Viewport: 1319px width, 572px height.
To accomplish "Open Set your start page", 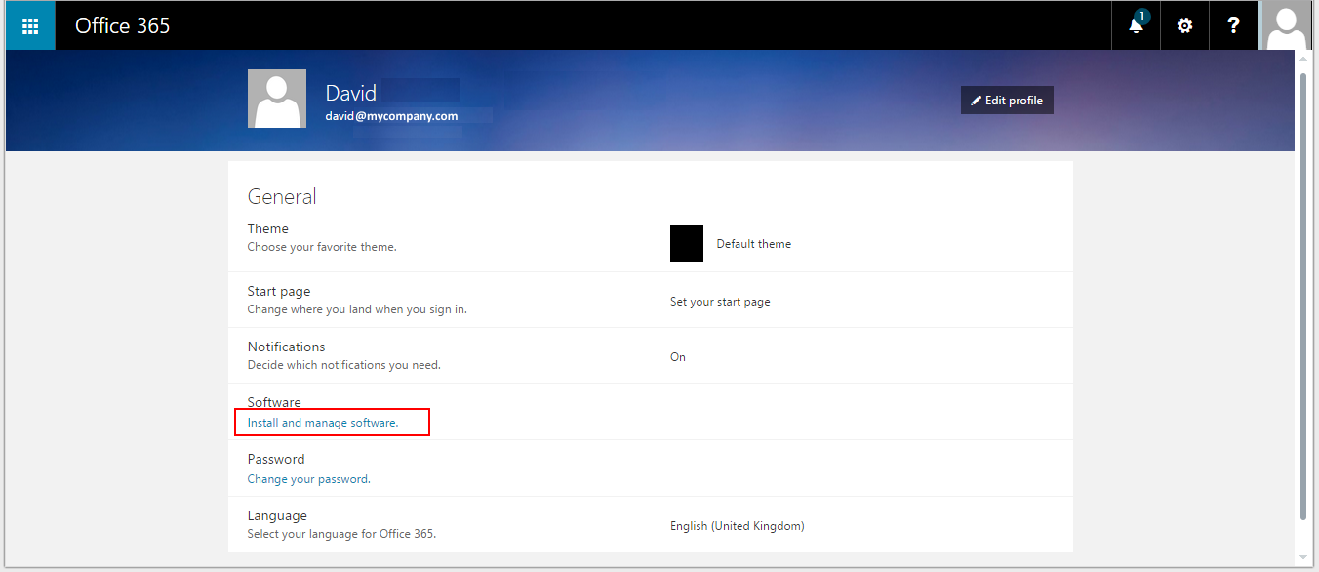I will 720,302.
